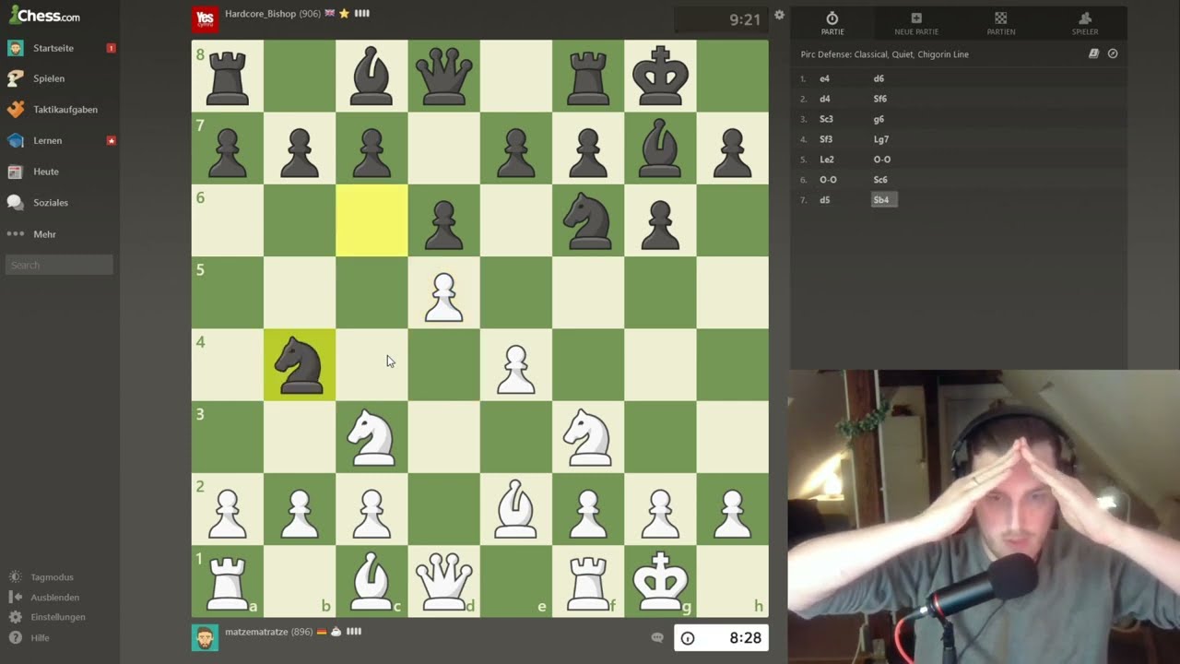Select move e4 in move list
Screen dimensions: 1180x664
824,78
